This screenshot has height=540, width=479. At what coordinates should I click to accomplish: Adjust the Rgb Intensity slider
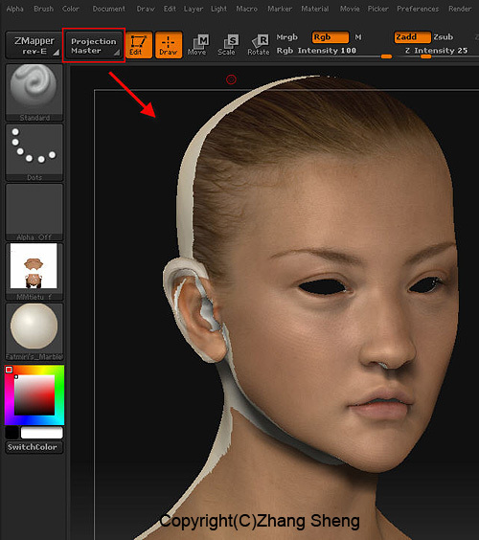coord(334,53)
